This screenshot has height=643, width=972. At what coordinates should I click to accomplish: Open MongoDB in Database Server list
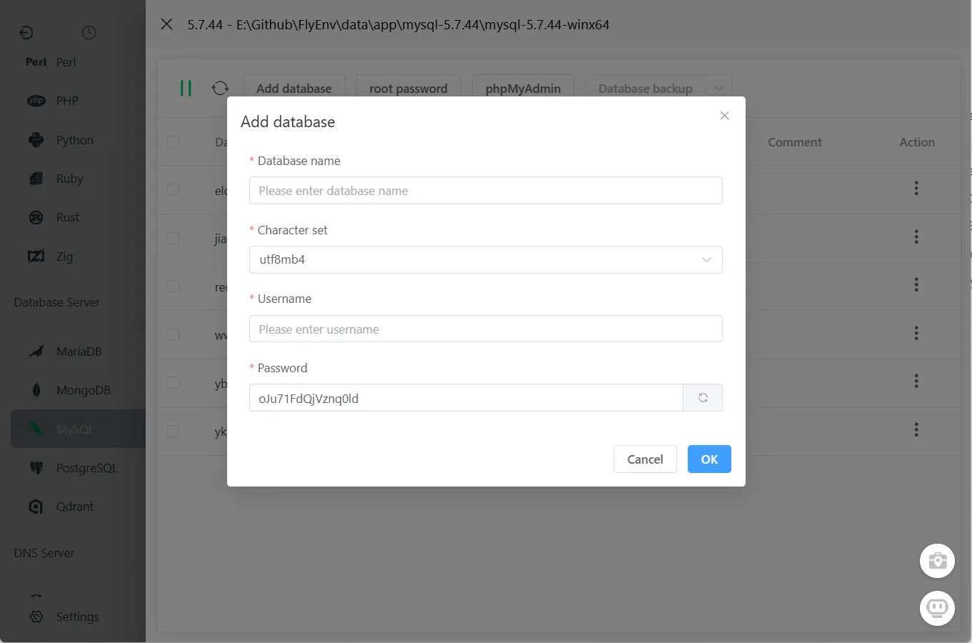[83, 390]
